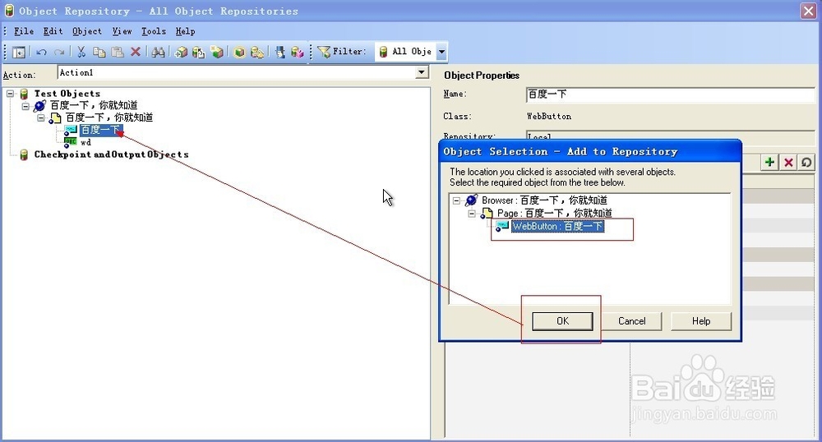This screenshot has height=442, width=822.
Task: Open the View menu
Action: 122,31
